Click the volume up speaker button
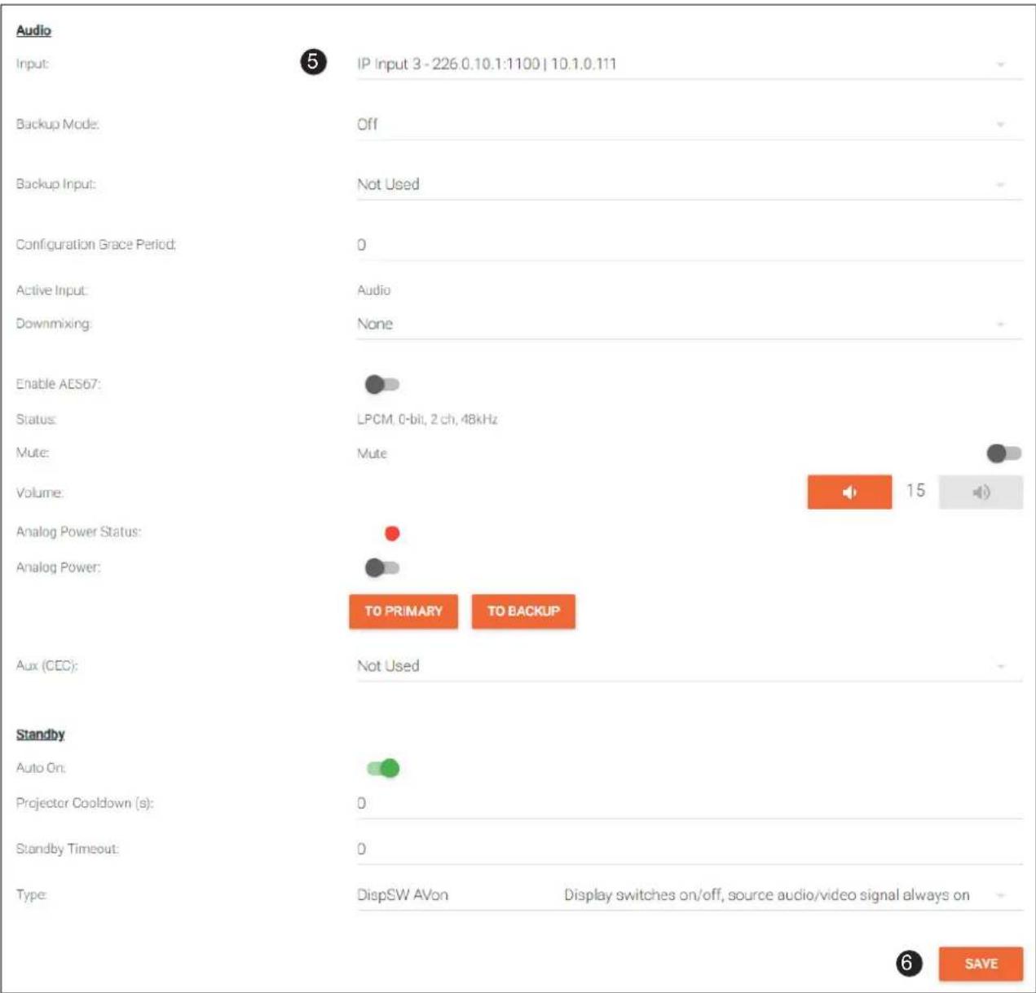This screenshot has width=1036, height=993. coord(981,492)
